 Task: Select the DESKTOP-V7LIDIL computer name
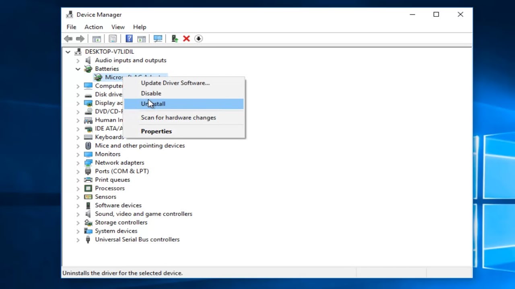pos(109,52)
